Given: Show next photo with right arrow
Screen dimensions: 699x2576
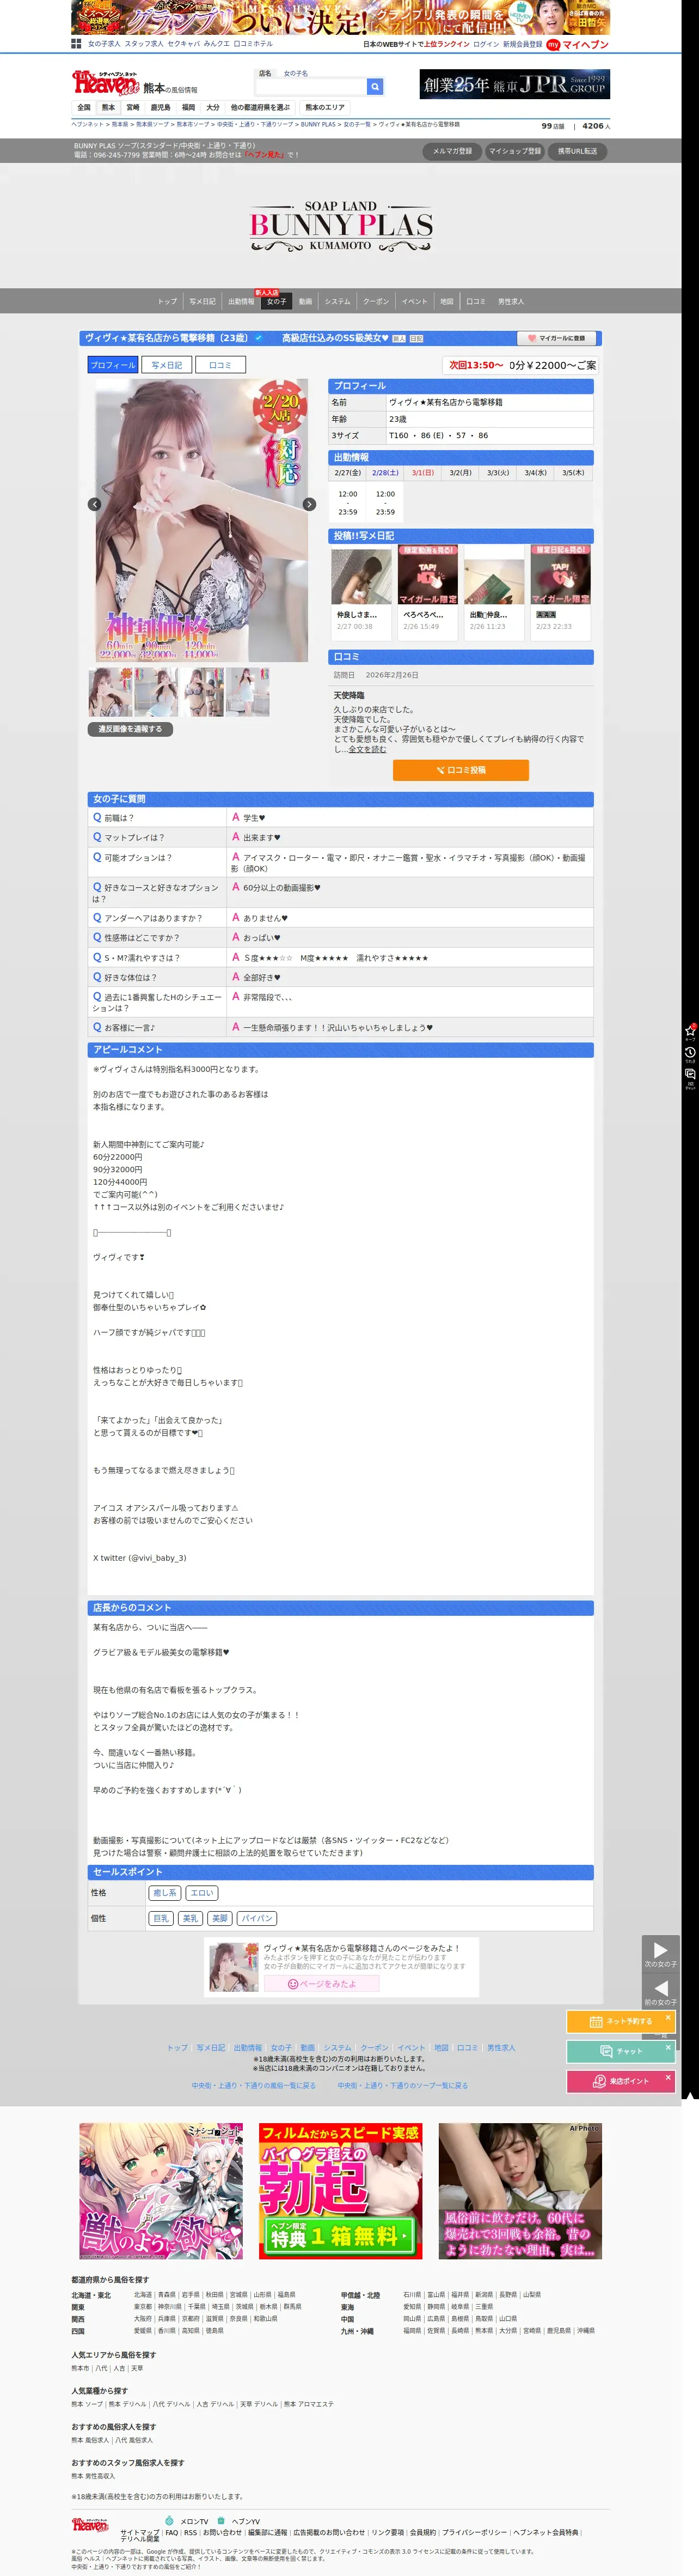Looking at the screenshot, I should [309, 504].
